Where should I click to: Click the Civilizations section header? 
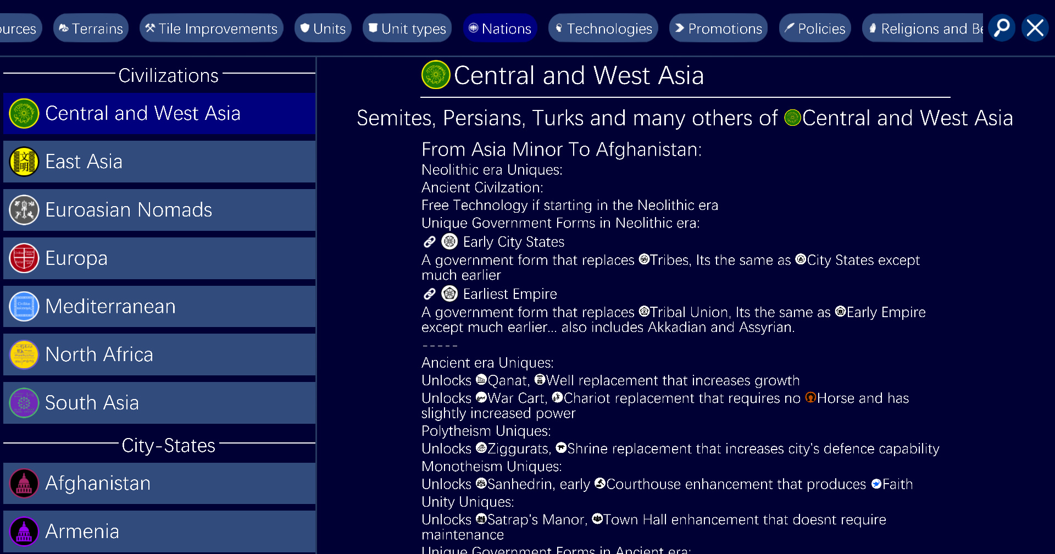click(x=168, y=75)
